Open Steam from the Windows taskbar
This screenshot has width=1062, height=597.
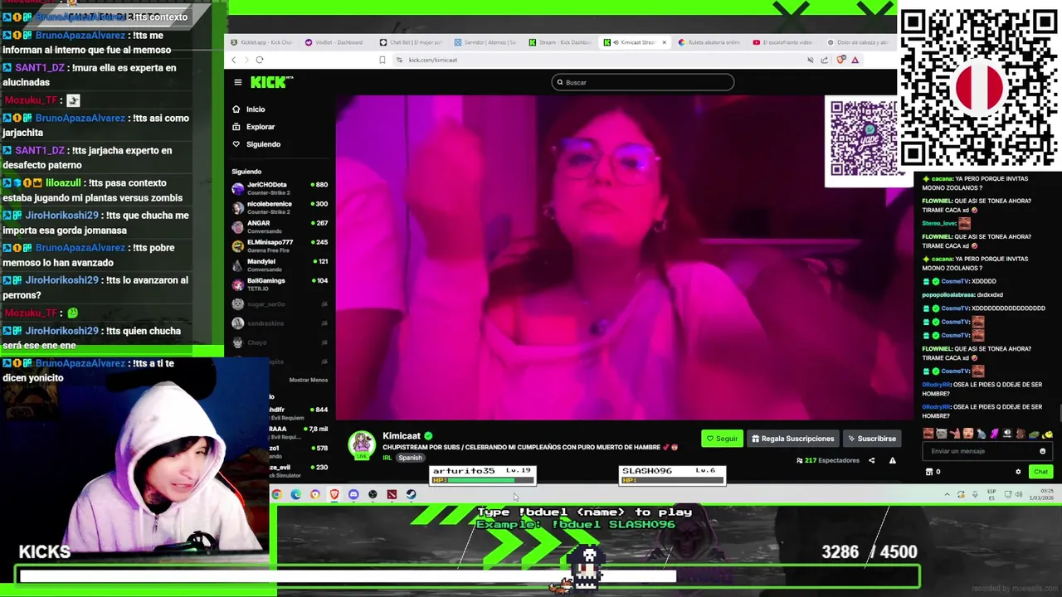(x=411, y=495)
